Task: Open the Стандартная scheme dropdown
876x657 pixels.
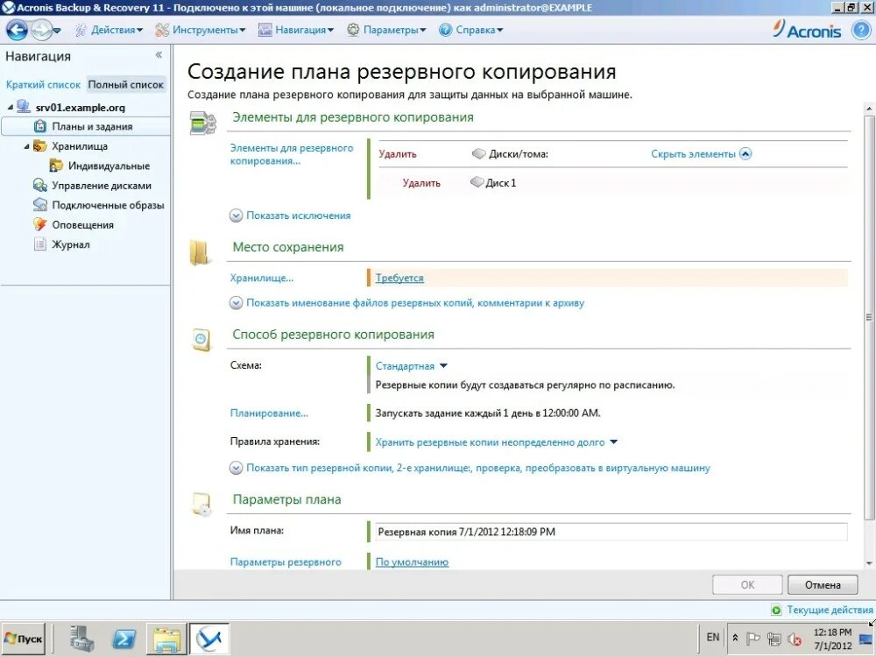Action: coord(411,366)
